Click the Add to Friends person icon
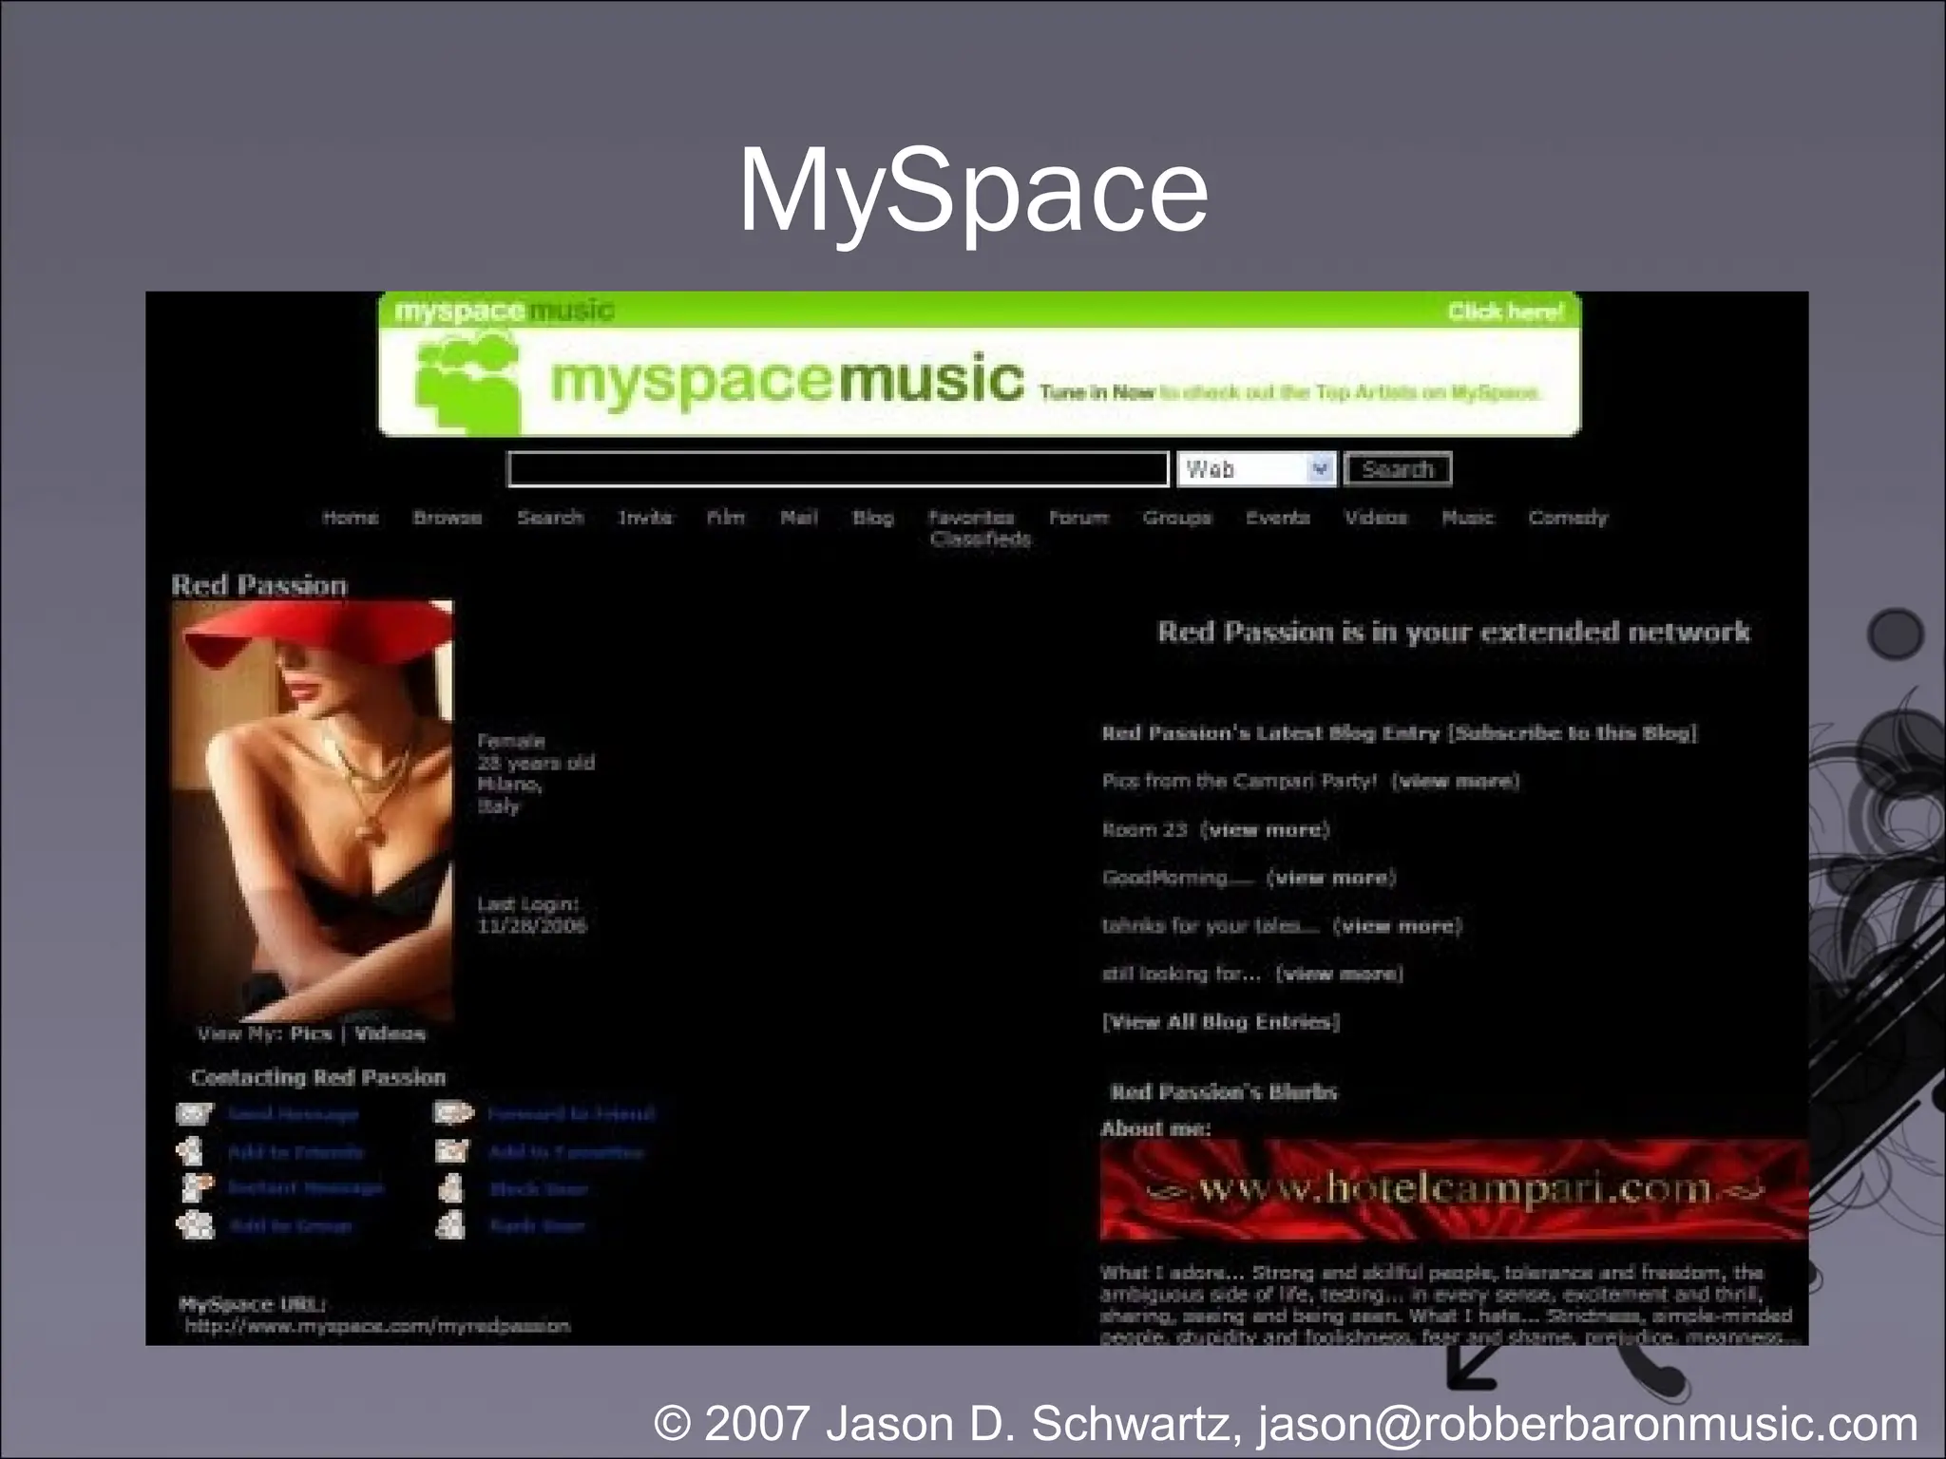The height and width of the screenshot is (1459, 1946). click(191, 1151)
